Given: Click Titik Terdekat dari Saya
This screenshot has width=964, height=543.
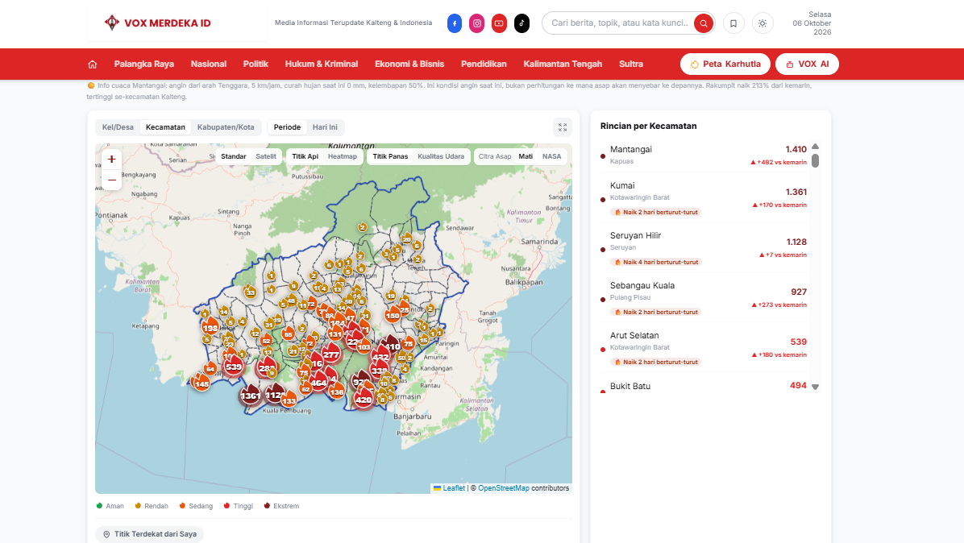Looking at the screenshot, I should [149, 534].
